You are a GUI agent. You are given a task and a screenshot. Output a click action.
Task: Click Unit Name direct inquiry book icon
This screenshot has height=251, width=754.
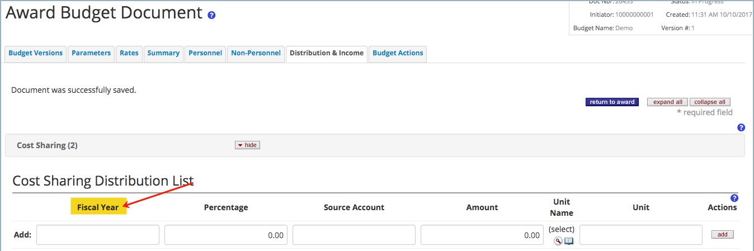pyautogui.click(x=569, y=241)
